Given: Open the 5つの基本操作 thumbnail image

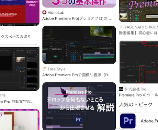Looking at the screenshot, I should 79,4.
